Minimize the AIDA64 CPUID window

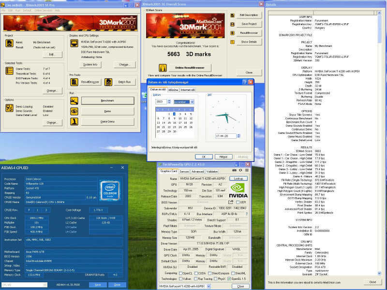click(112, 168)
